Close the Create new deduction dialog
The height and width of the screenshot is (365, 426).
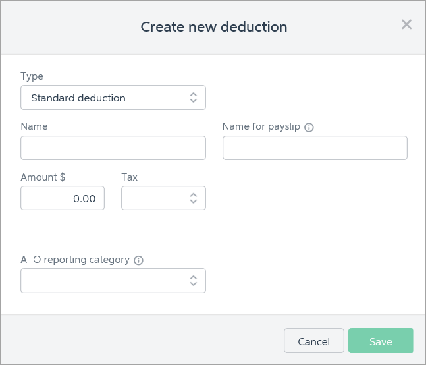click(x=406, y=25)
